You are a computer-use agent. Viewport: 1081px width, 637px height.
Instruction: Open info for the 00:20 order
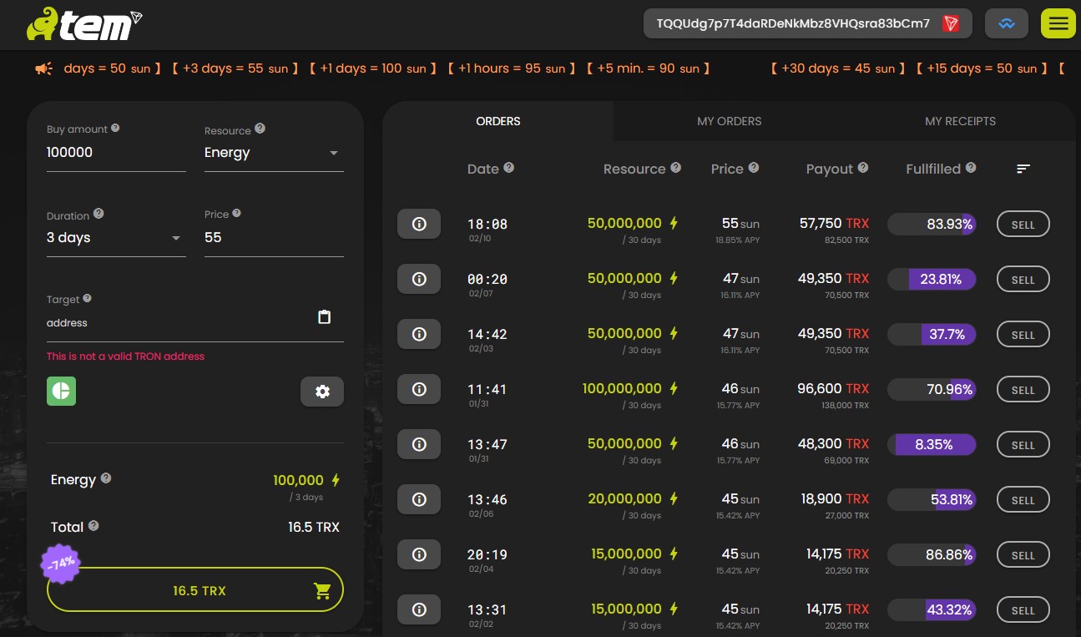[x=419, y=279]
